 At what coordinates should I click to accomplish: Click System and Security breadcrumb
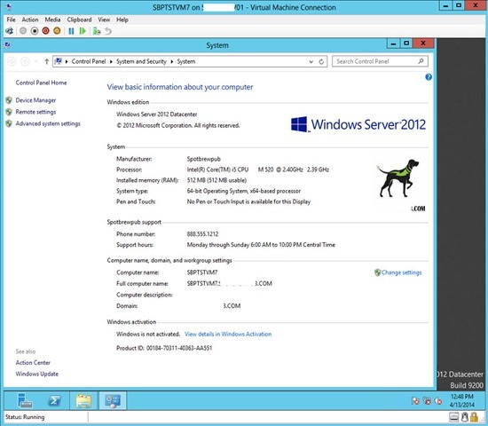(x=141, y=61)
